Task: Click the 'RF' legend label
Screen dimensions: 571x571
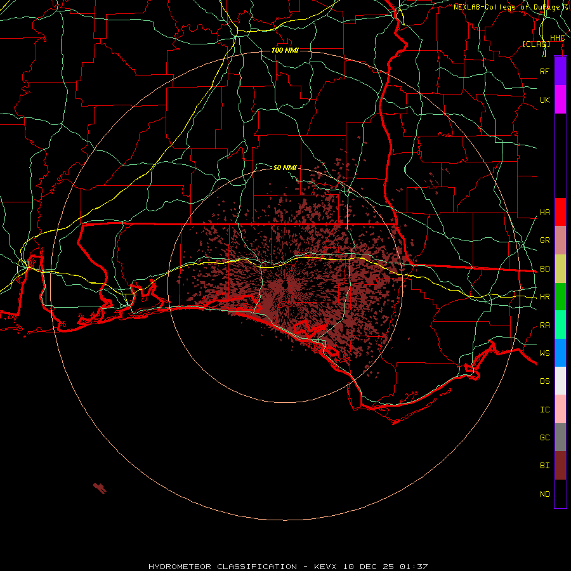Action: (x=544, y=71)
